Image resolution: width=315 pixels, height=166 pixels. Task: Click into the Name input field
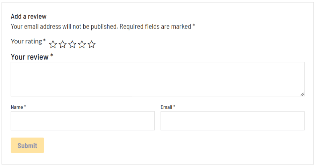point(83,121)
